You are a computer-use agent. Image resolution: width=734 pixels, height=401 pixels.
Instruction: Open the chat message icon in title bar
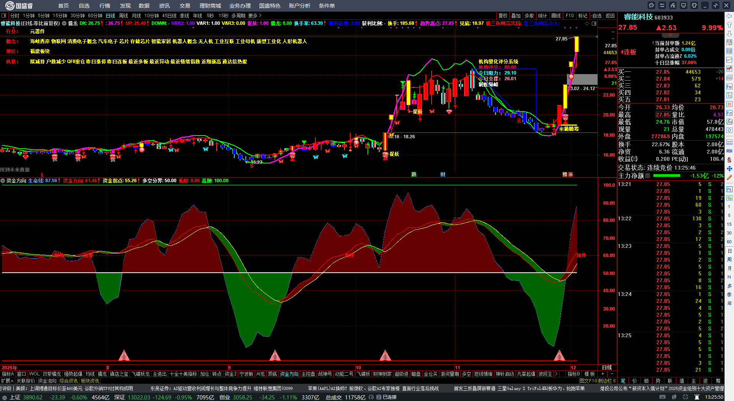click(x=651, y=5)
